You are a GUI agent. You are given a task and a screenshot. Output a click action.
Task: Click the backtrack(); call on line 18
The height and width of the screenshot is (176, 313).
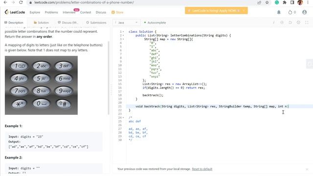[x=153, y=95]
